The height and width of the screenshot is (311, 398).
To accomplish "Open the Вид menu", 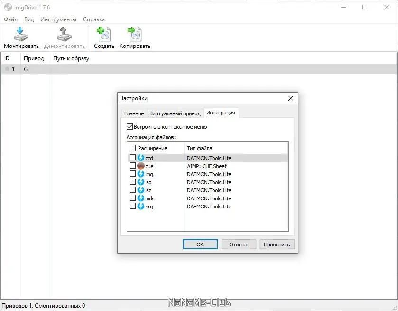I will coord(29,19).
